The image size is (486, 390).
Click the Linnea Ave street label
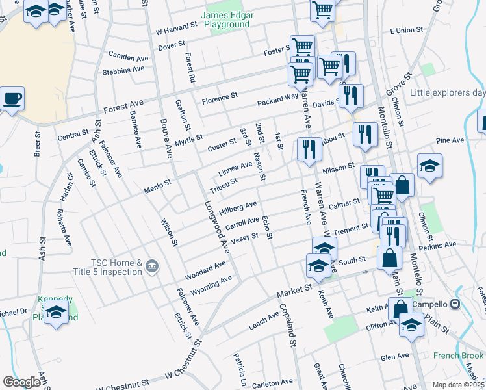click(235, 169)
